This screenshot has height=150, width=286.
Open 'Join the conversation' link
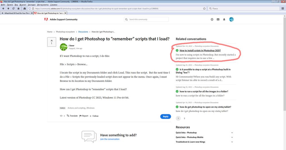coord(110,139)
